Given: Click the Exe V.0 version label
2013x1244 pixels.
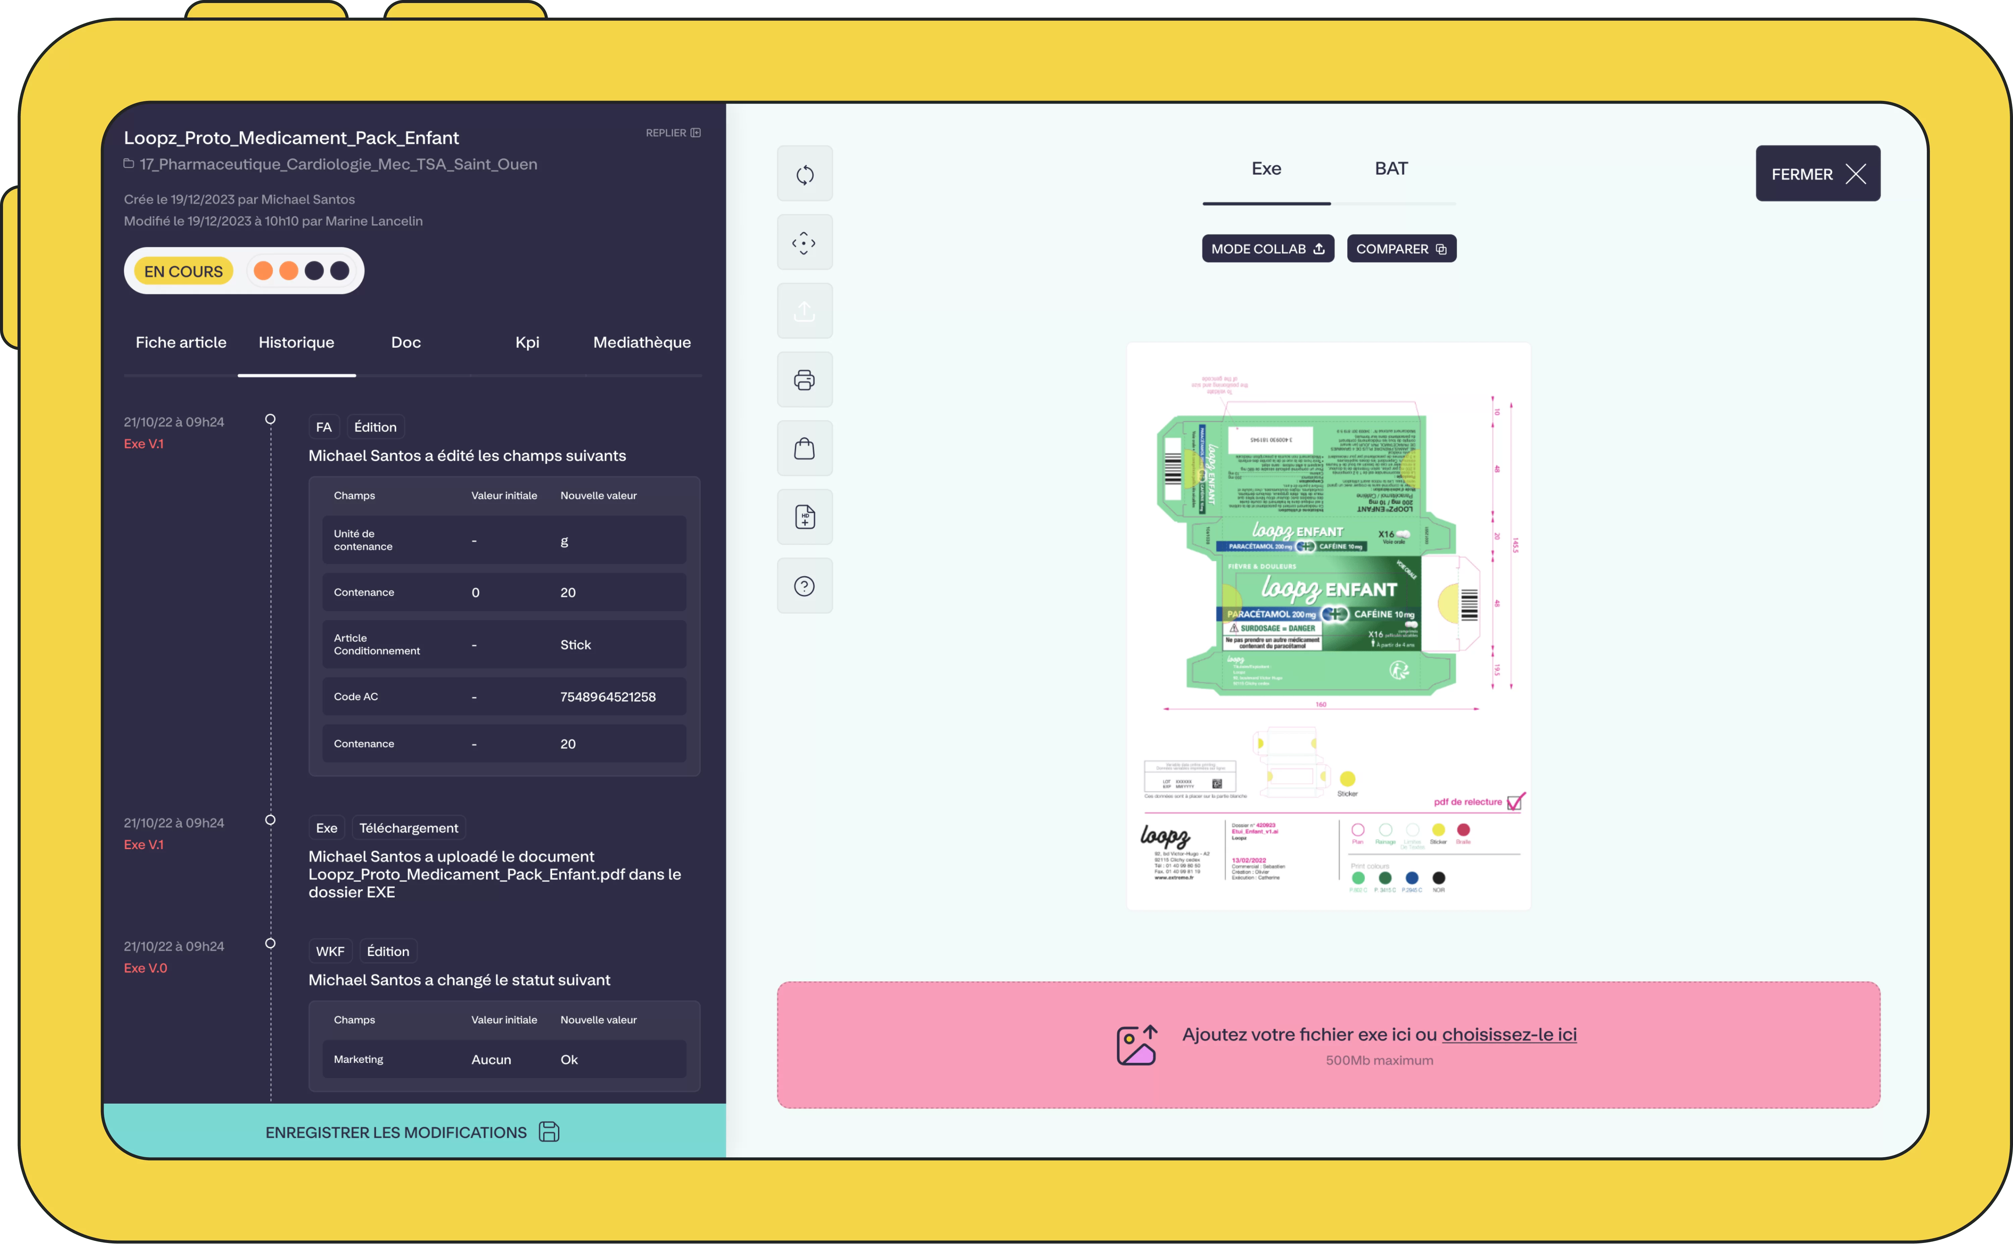Looking at the screenshot, I should [146, 968].
